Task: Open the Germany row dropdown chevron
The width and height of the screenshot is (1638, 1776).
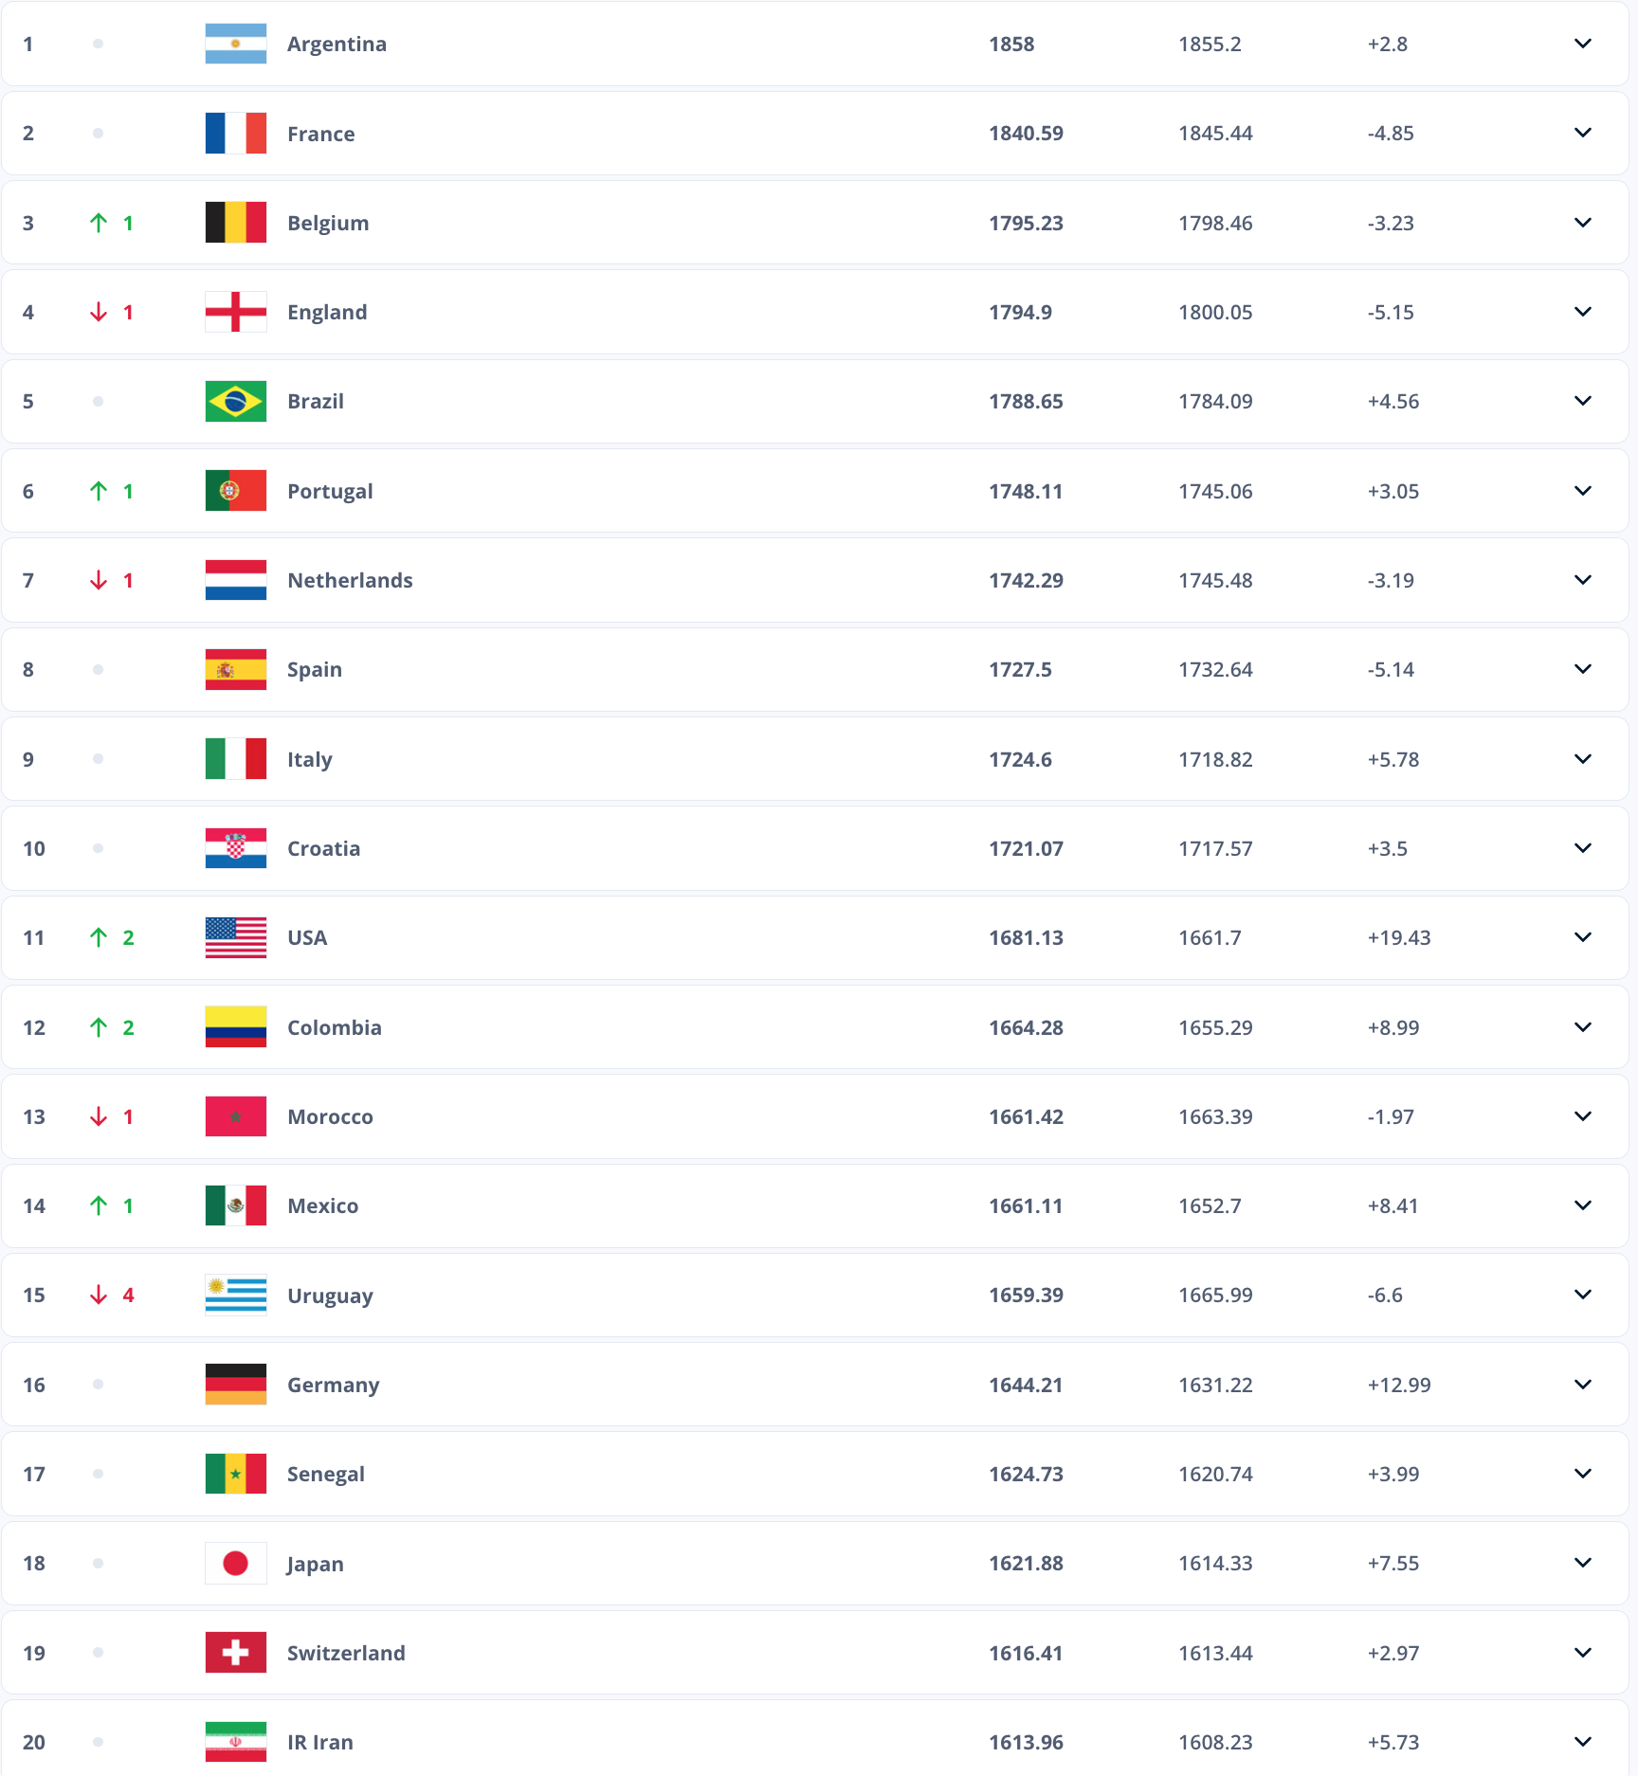Action: click(x=1582, y=1385)
